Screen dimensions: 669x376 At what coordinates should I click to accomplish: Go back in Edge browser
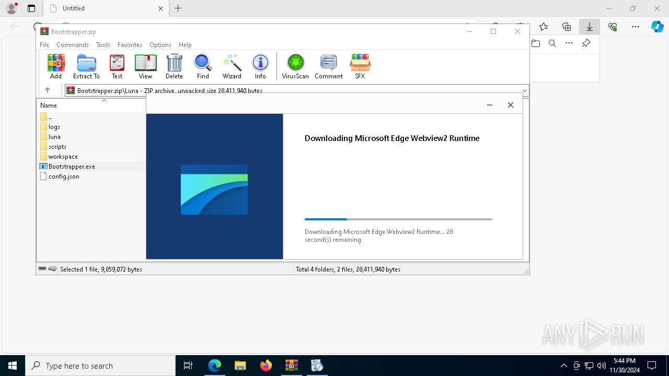tap(15, 27)
